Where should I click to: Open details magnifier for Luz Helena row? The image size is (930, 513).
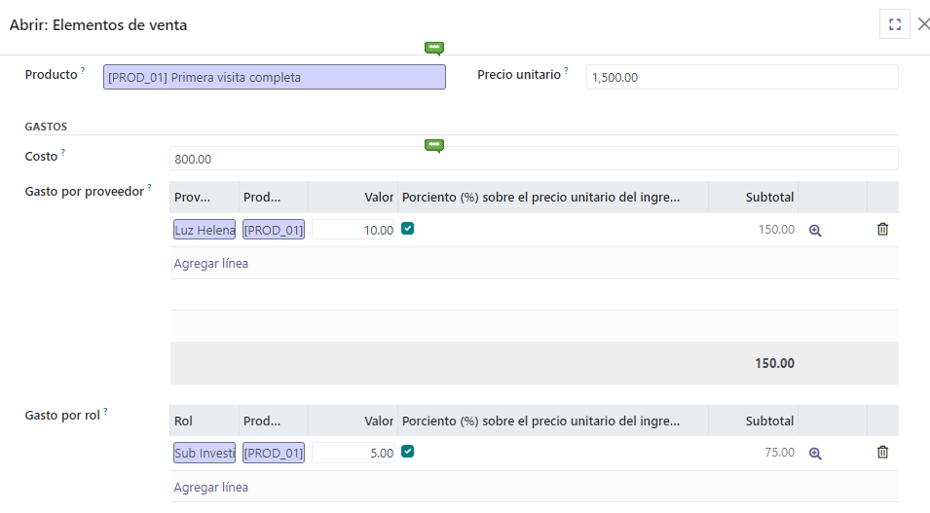coord(815,231)
